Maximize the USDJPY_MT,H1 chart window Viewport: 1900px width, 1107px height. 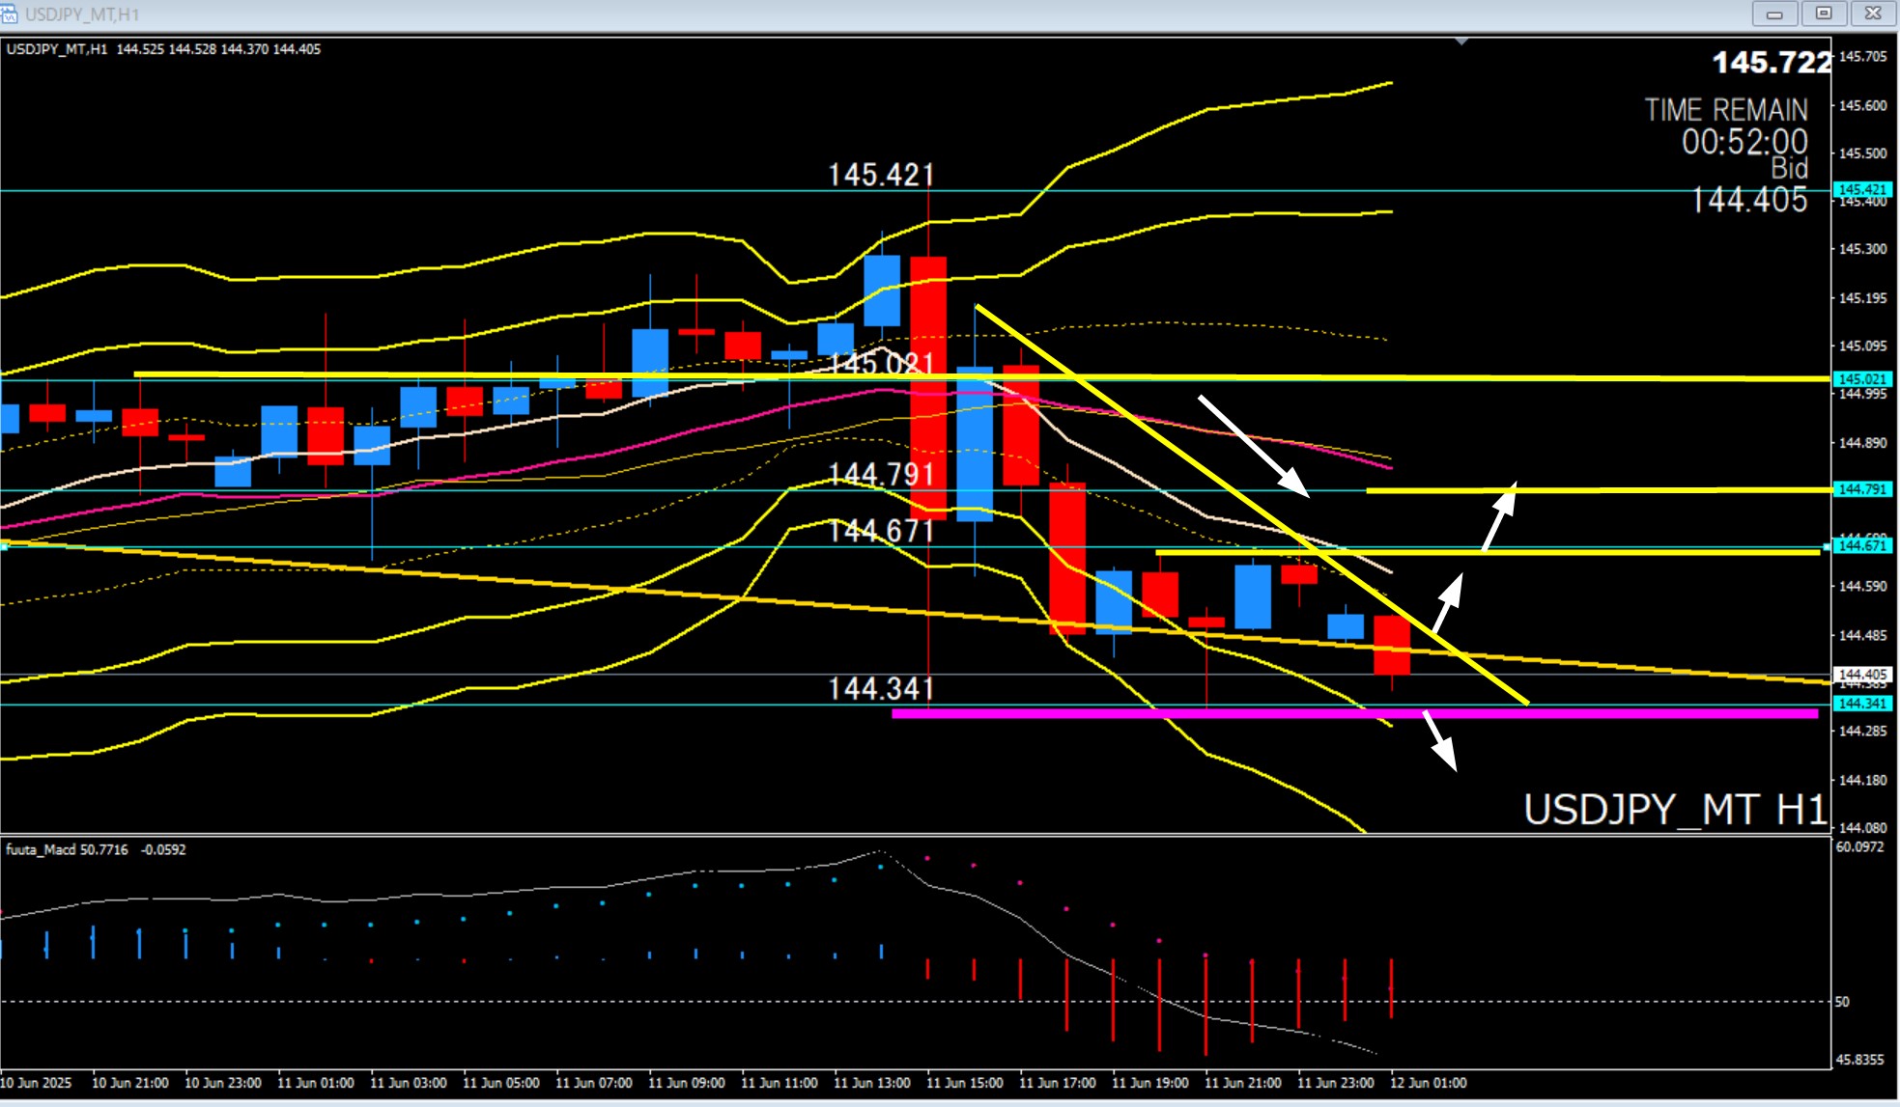click(x=1824, y=14)
